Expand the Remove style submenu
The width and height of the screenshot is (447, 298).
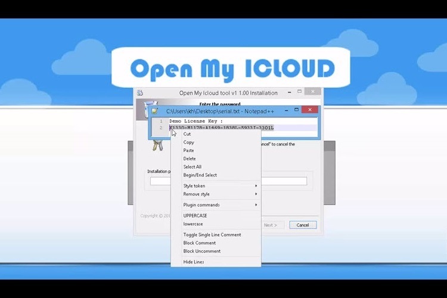pyautogui.click(x=216, y=194)
